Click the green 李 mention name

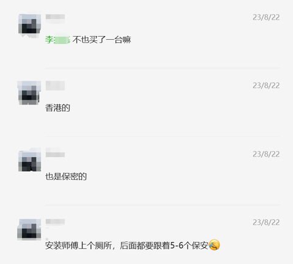coord(57,40)
